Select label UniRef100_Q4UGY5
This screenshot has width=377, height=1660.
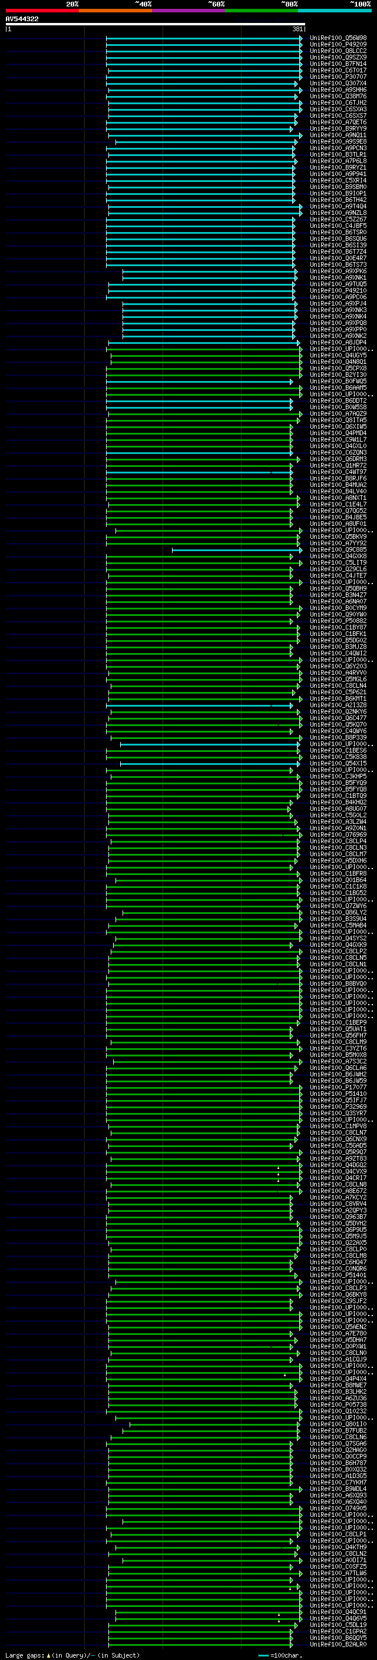click(x=338, y=355)
